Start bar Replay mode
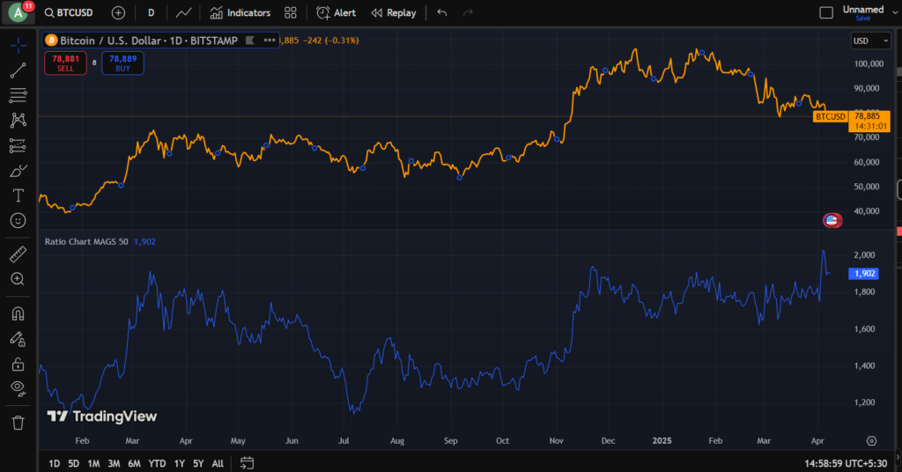 [394, 12]
